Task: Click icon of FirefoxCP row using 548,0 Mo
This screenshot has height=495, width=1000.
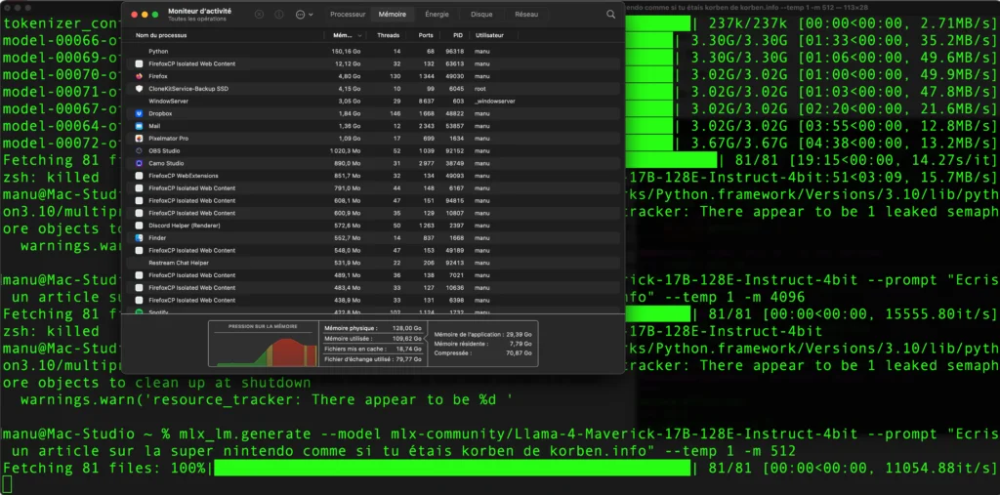Action: click(139, 251)
